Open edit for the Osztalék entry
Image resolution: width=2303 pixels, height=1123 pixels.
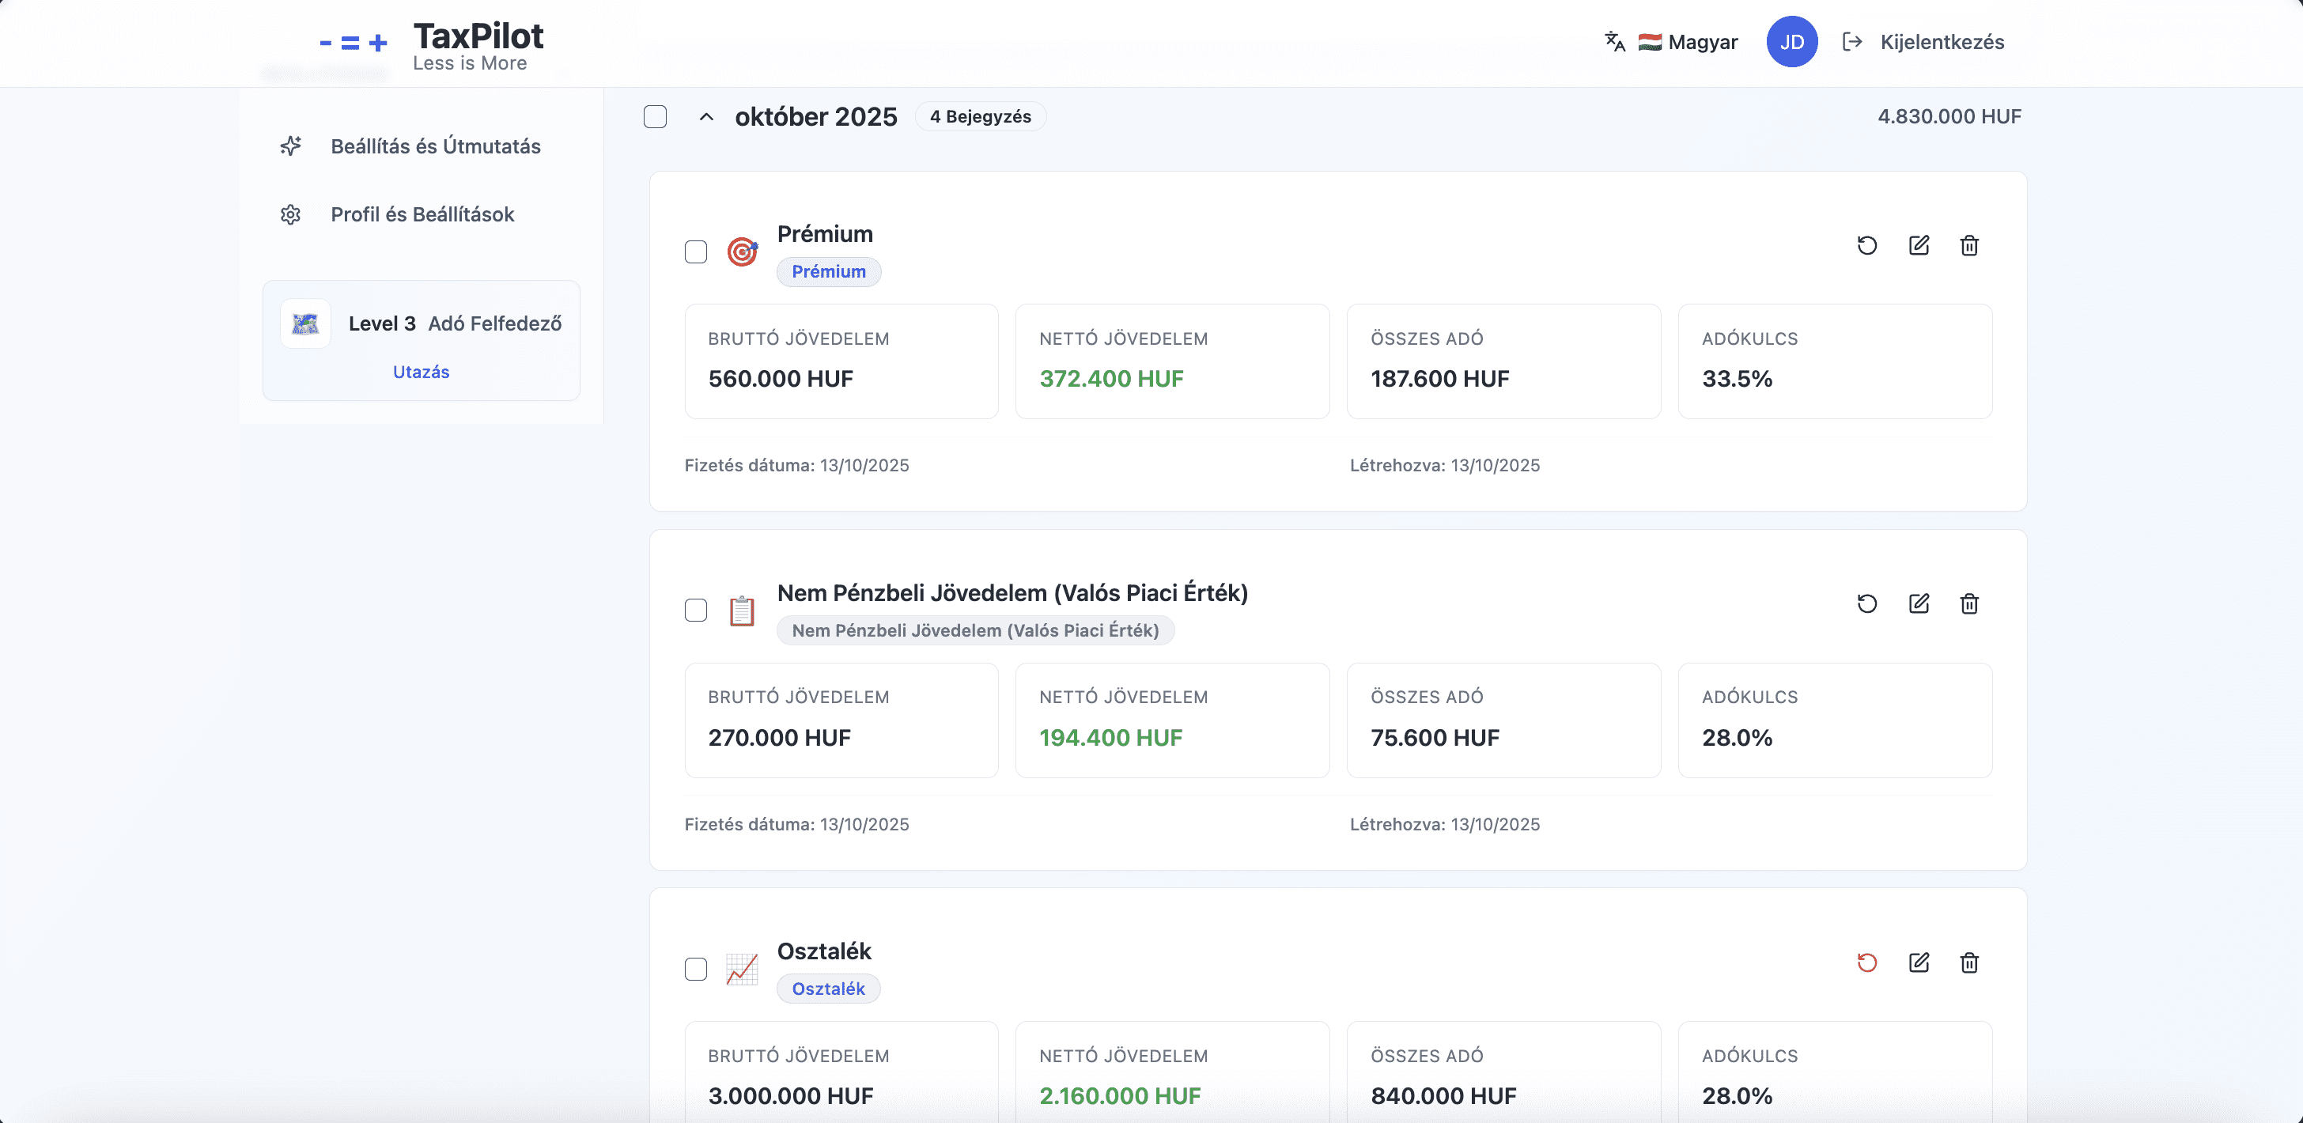[x=1919, y=963]
